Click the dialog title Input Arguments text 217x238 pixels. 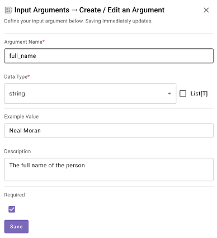click(x=42, y=10)
